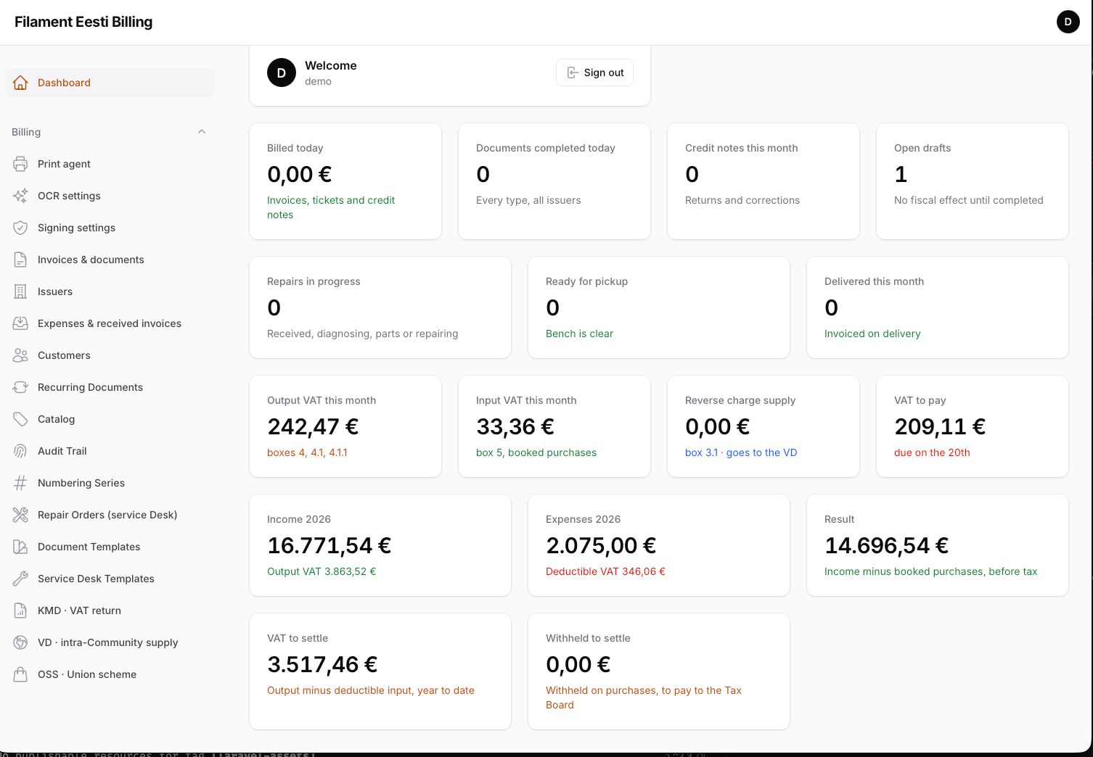Open Numbering Series link
1093x757 pixels.
pyautogui.click(x=110, y=483)
